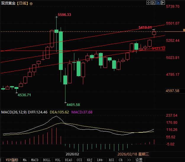Click the 5739.70 axis price label

(x=173, y=7)
